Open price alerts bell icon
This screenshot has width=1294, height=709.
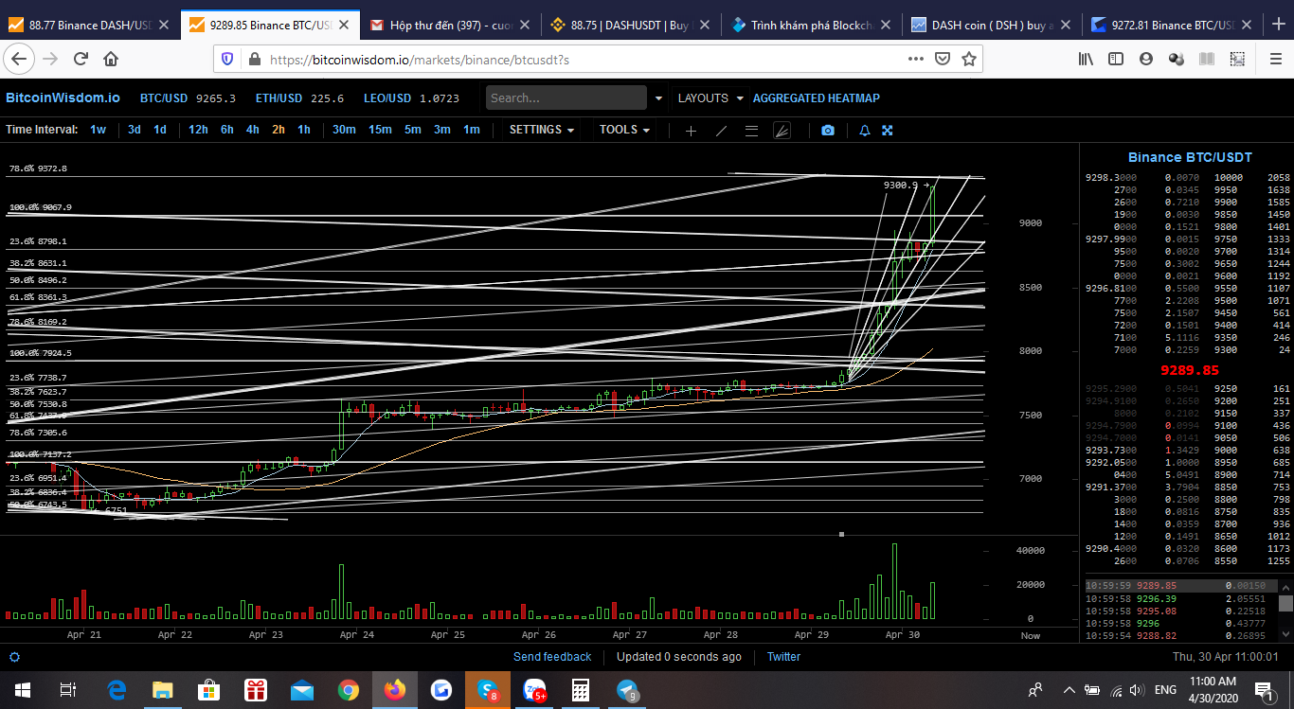[x=865, y=131]
